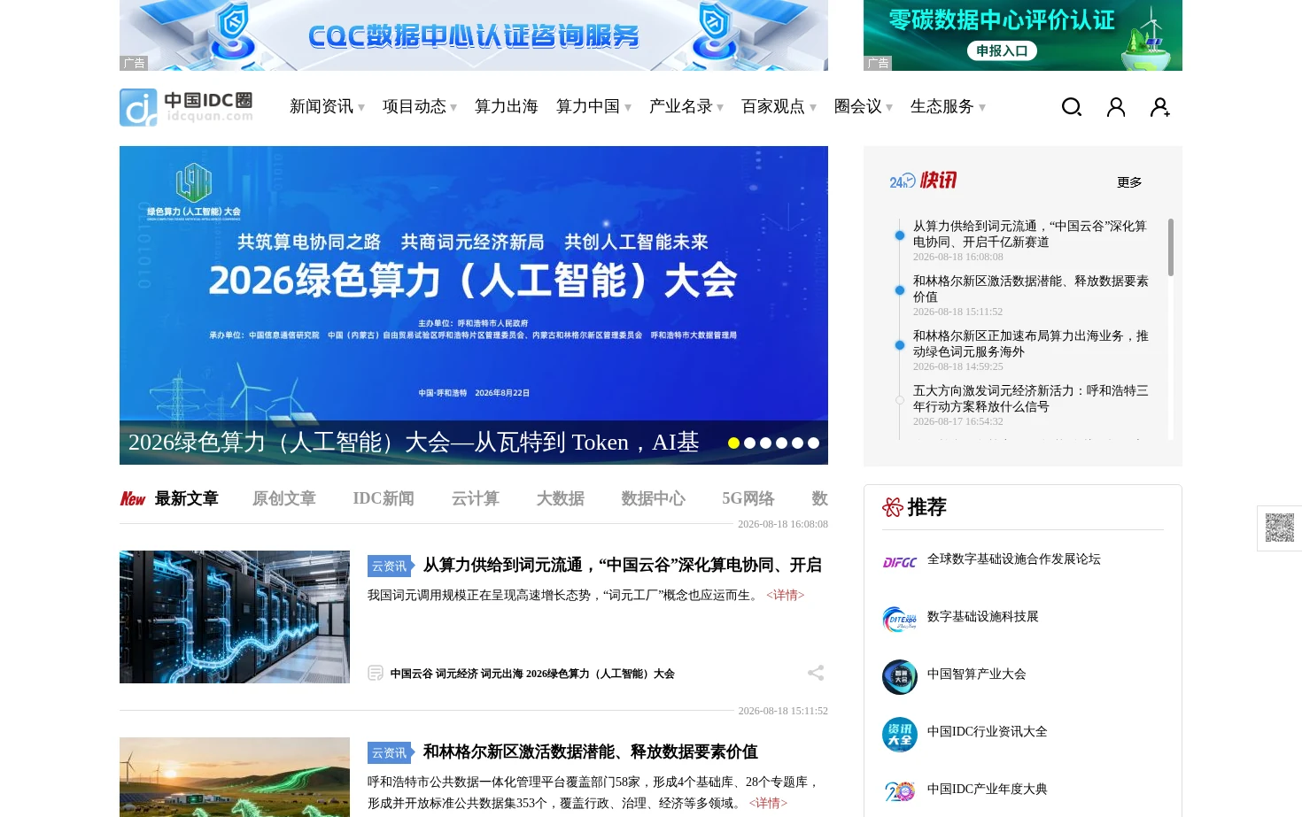Click the 数字基础设施科技展 logo icon

click(900, 620)
